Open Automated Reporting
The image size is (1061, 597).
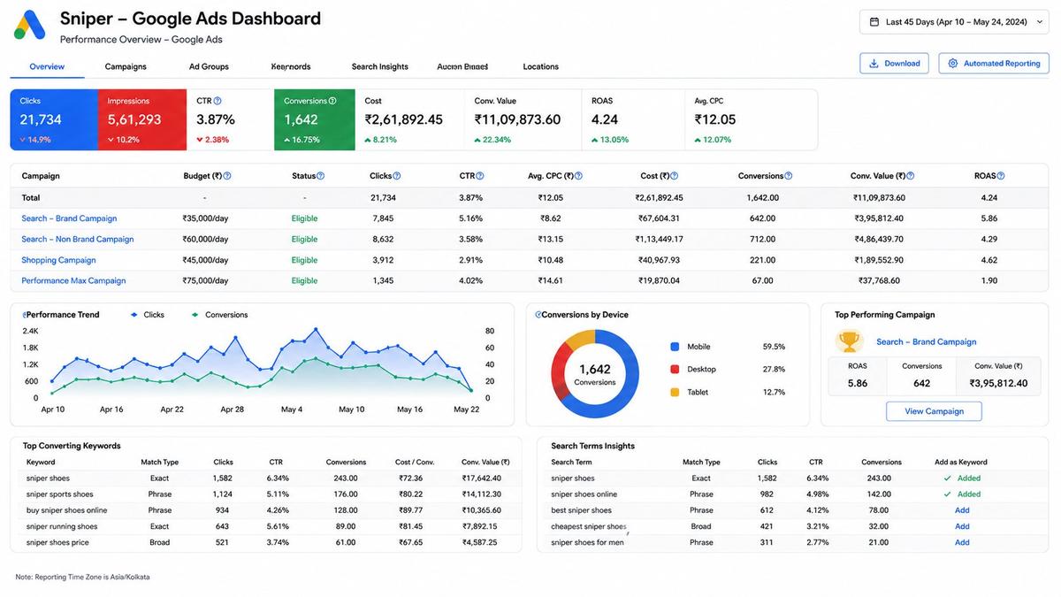click(x=994, y=64)
